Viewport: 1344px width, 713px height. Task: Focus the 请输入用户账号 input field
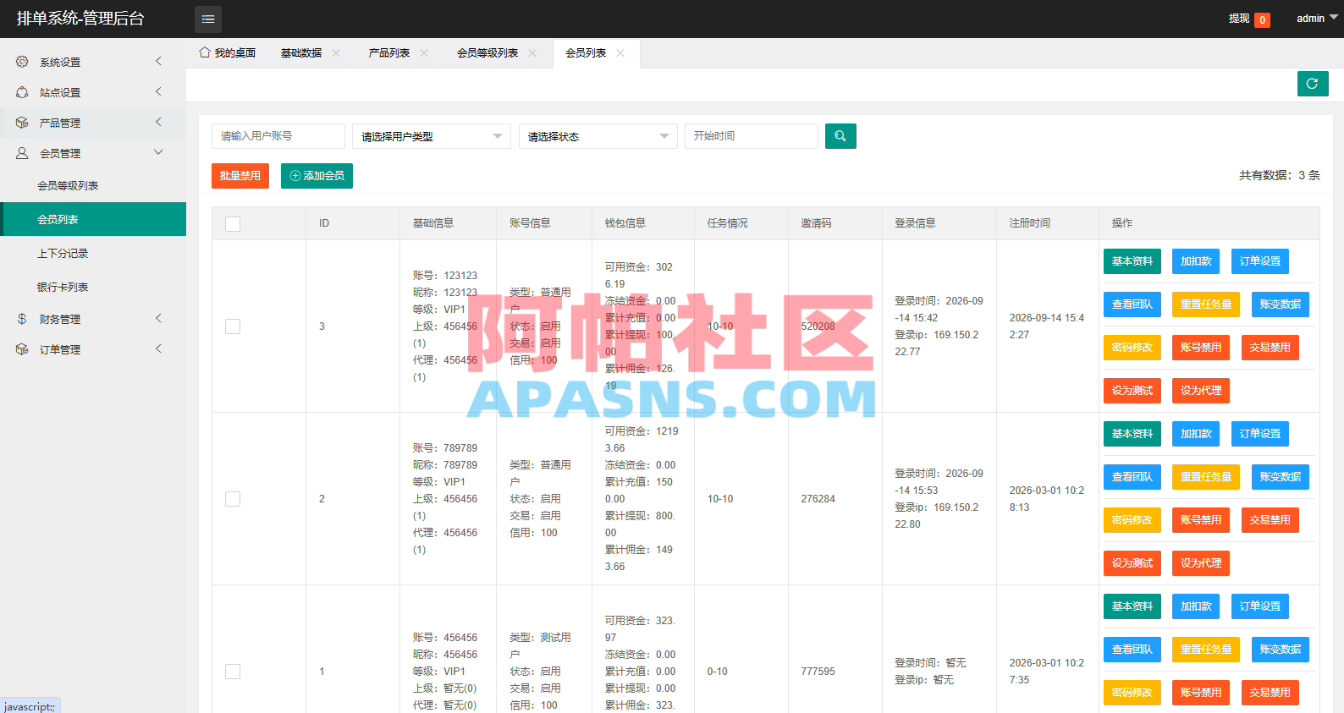278,136
